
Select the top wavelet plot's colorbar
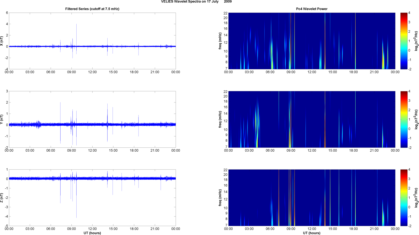[x=404, y=41]
